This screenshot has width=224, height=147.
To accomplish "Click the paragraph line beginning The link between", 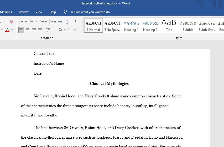I will point(107,128).
